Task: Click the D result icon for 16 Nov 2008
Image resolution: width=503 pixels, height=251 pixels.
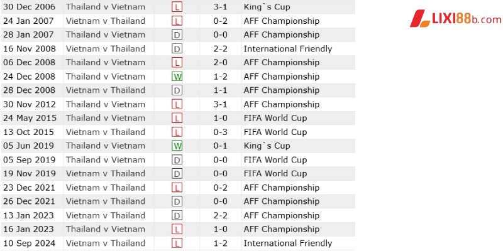Action: (177, 49)
